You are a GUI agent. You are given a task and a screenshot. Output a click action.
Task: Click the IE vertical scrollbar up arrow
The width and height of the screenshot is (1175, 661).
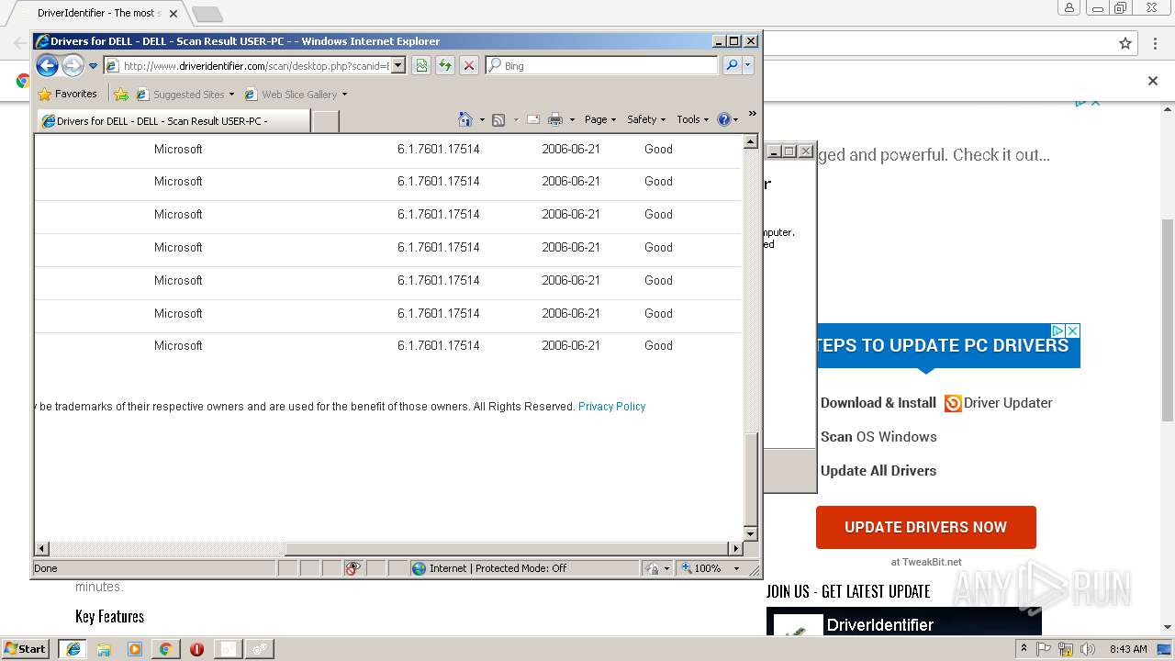(750, 142)
